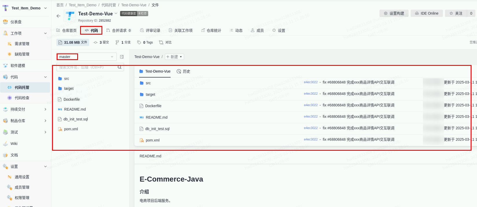Expand dropdown arrow next to Test-Demo-Vue title
The width and height of the screenshot is (477, 207).
(x=116, y=13)
